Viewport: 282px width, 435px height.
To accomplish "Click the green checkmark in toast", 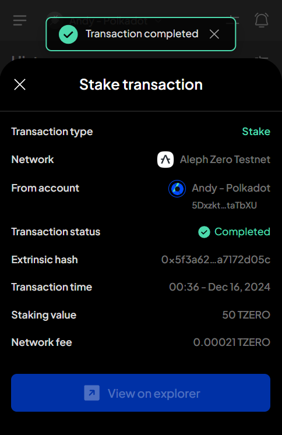I will [68, 34].
